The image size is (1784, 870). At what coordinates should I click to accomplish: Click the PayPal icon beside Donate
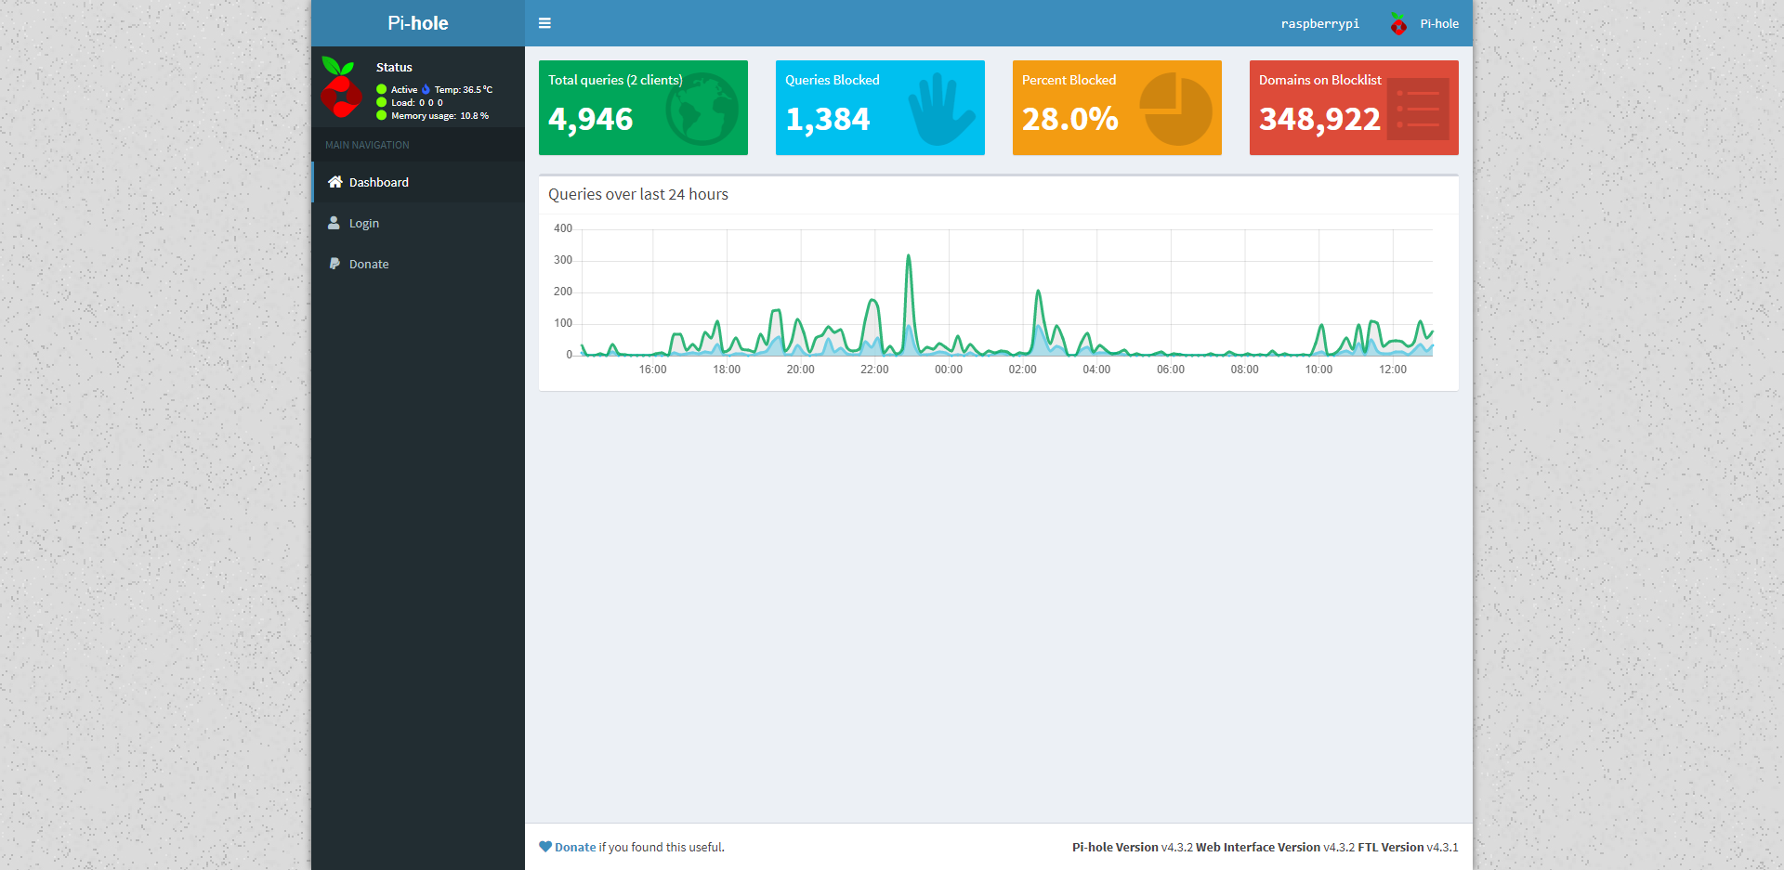[334, 264]
